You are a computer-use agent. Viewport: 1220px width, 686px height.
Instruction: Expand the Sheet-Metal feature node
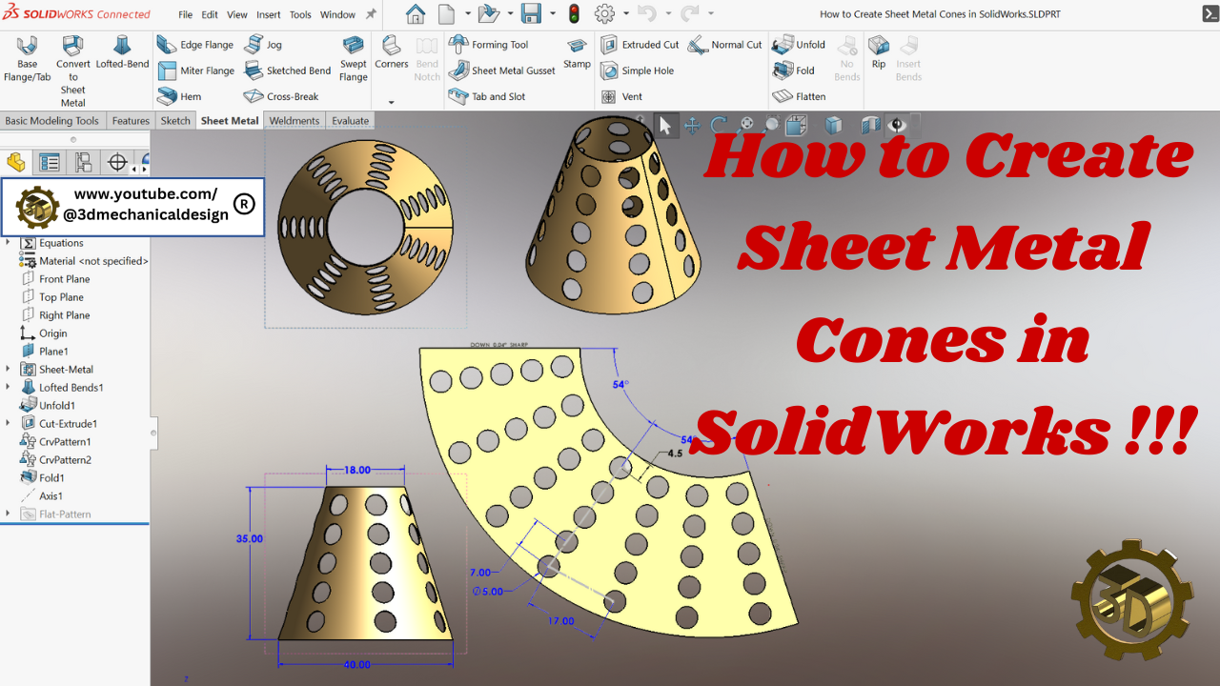point(9,370)
